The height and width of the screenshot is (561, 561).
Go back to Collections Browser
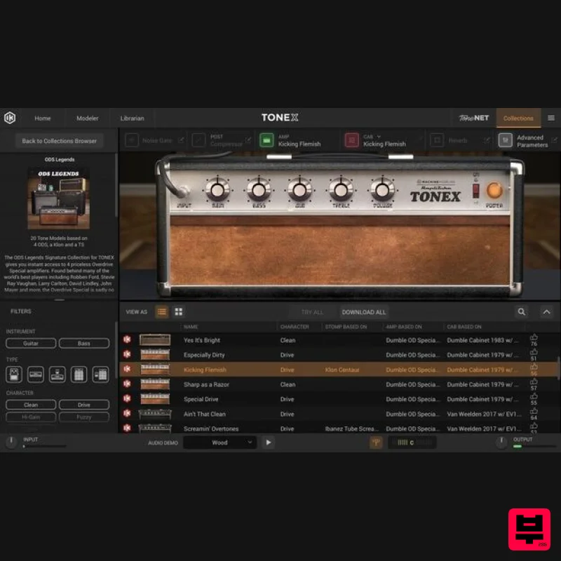[x=60, y=141]
